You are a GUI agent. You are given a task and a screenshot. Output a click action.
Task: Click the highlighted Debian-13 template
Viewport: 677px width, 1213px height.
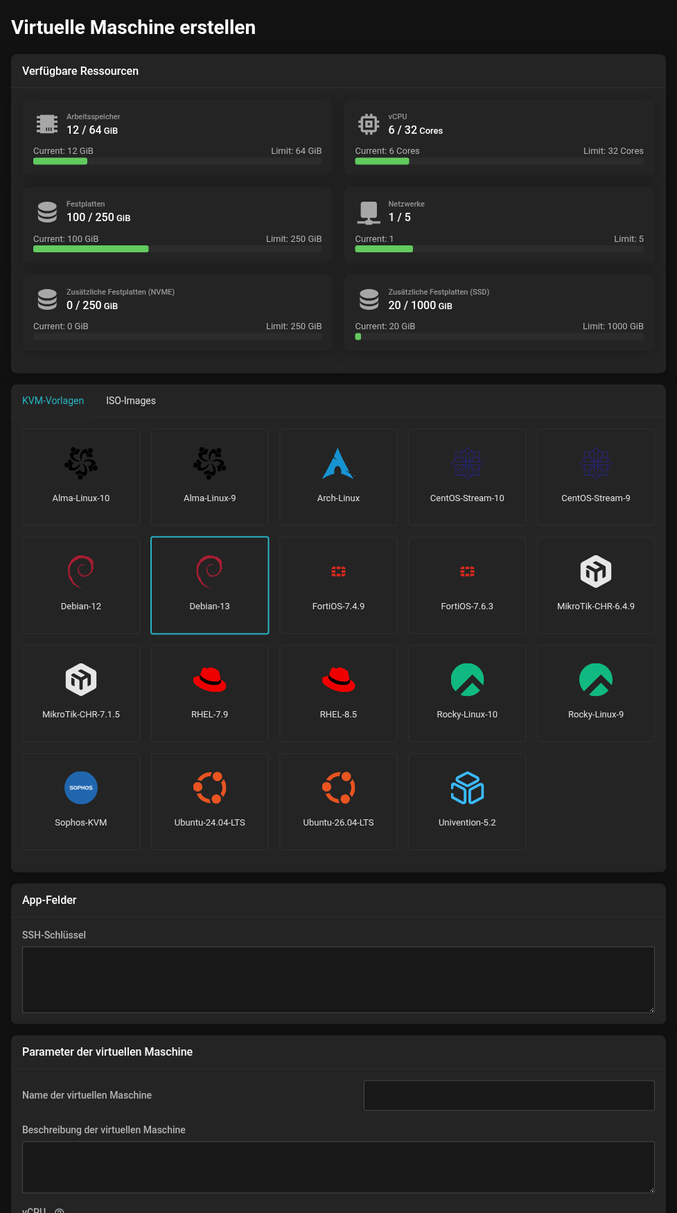pyautogui.click(x=210, y=585)
